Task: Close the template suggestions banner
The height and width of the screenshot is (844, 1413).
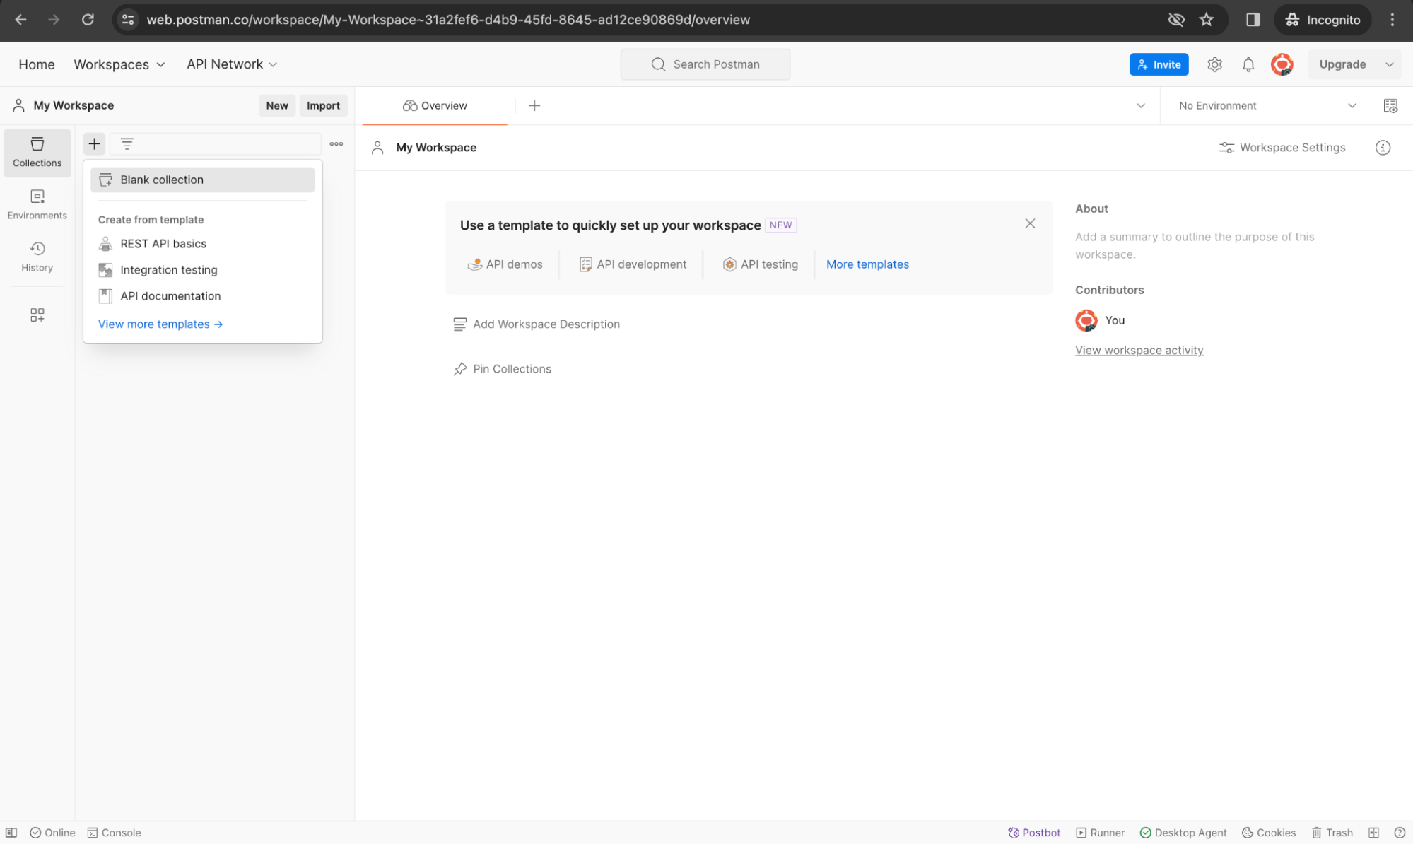Action: point(1029,223)
